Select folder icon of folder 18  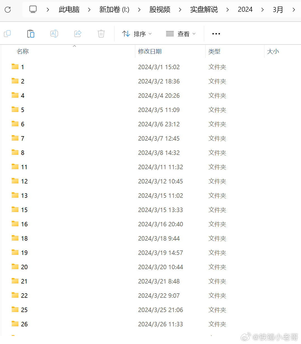(x=15, y=238)
